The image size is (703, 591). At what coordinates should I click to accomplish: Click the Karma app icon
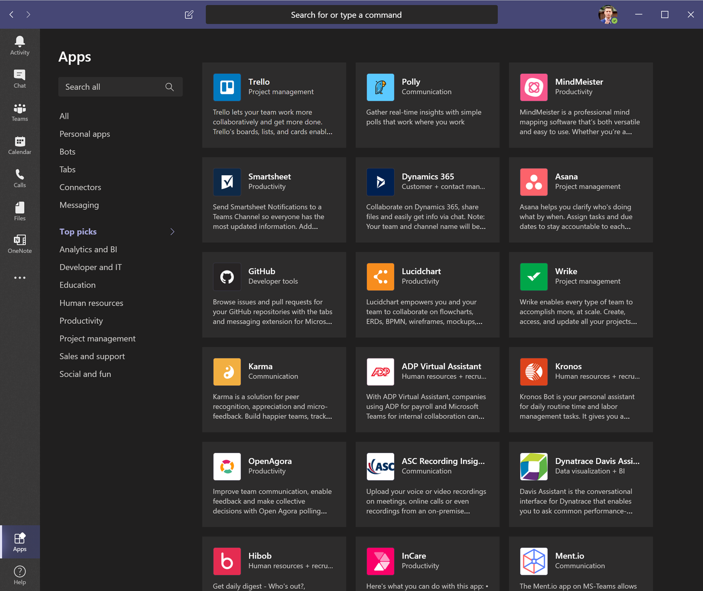pos(227,372)
